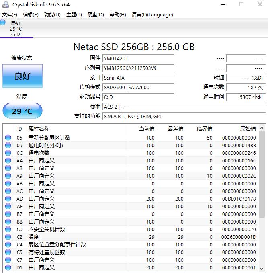This screenshot has height=273, width=268.
Task: Click the 标准 field showing ACS-2
Action: (x=184, y=107)
